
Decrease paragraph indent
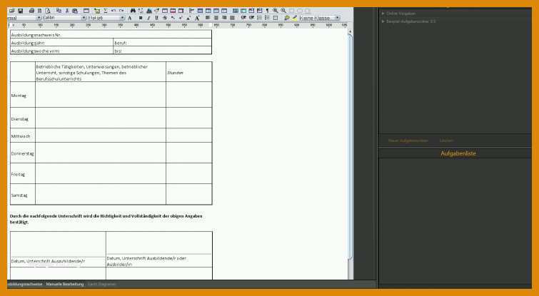pyautogui.click(x=243, y=18)
